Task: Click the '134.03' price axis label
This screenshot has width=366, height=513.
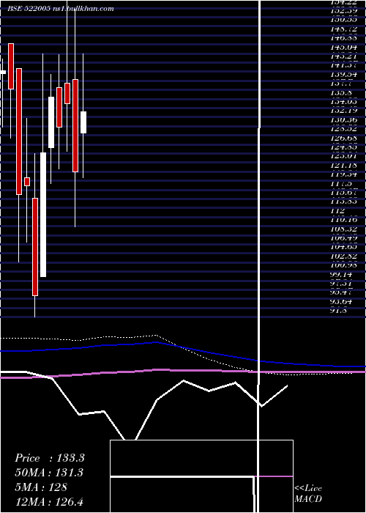Action: (x=343, y=102)
